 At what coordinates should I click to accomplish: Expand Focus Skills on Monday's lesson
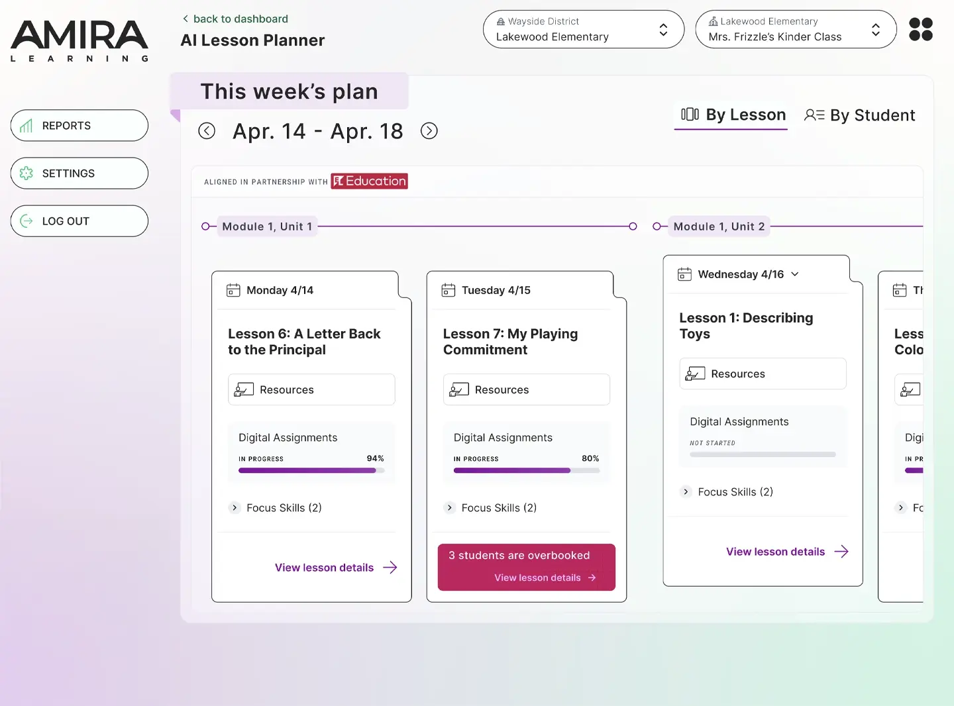(235, 508)
